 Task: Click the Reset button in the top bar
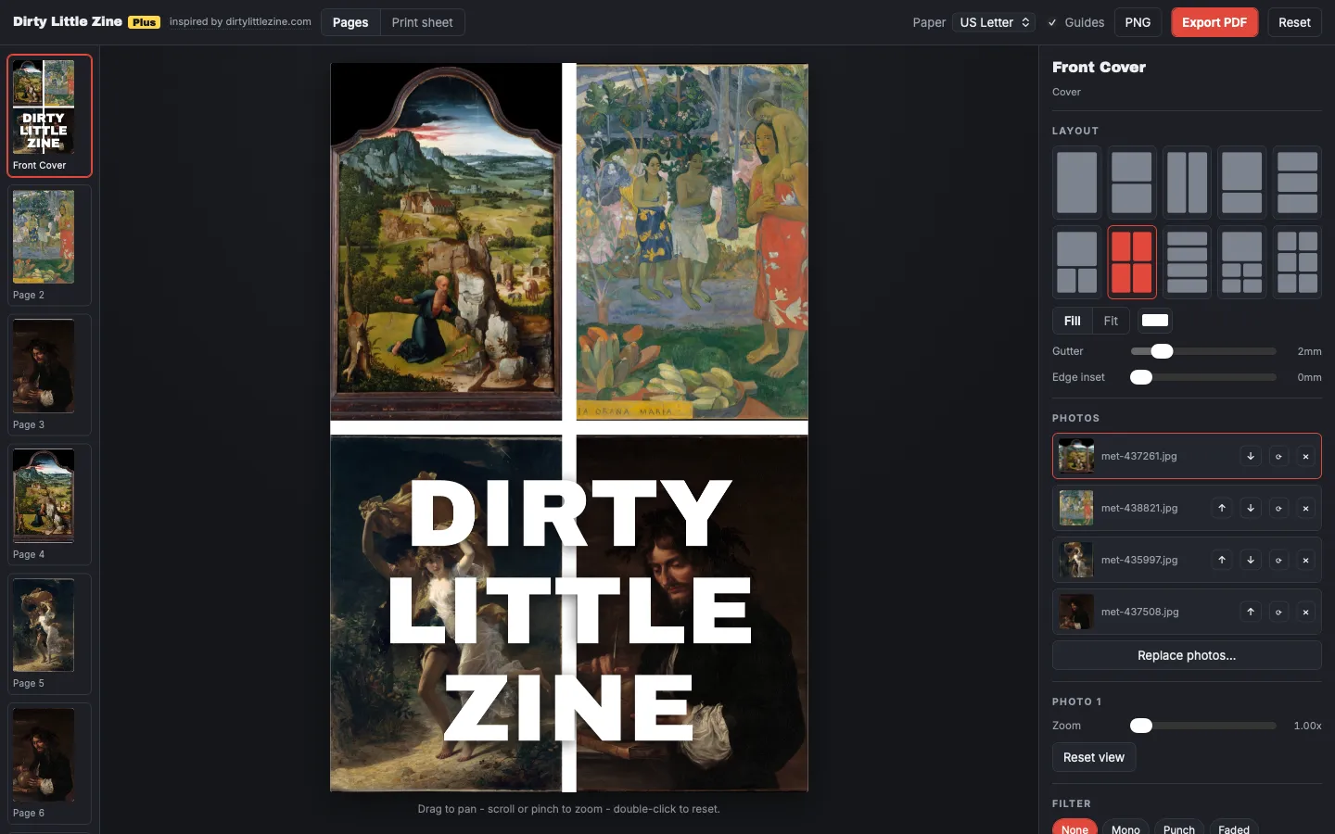click(1294, 22)
